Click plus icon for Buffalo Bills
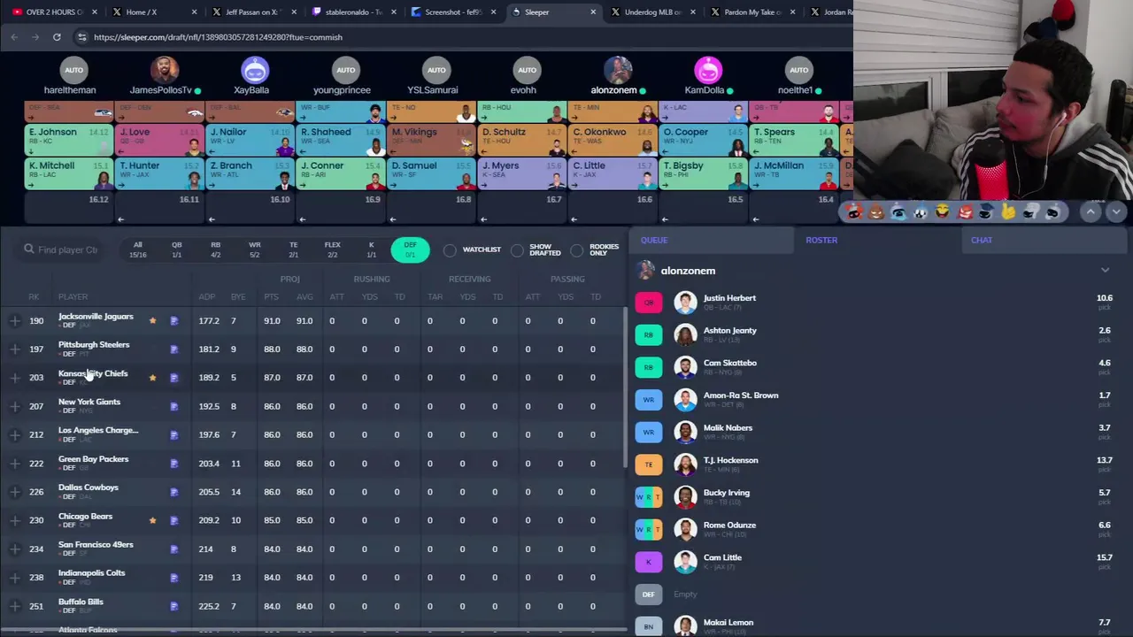The image size is (1133, 637). coord(15,606)
